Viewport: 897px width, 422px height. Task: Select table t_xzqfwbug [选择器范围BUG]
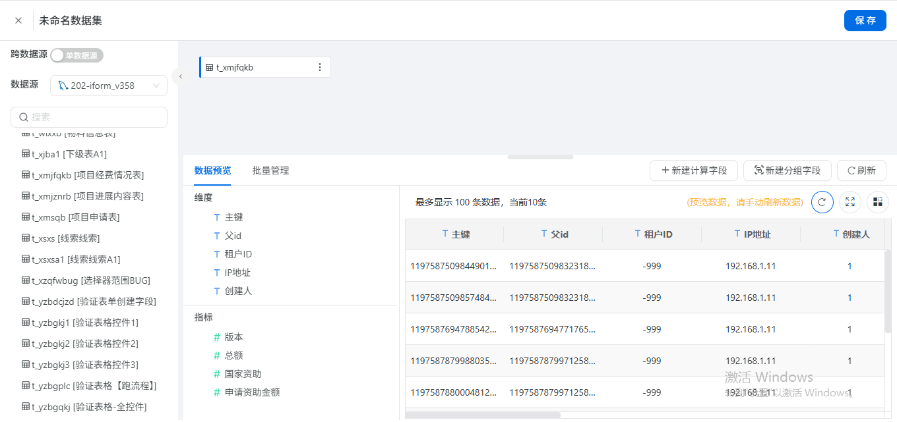tap(86, 280)
